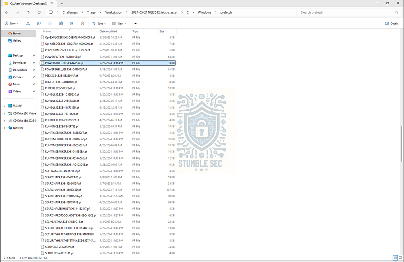Click the PC icon in address bar

(x=51, y=12)
